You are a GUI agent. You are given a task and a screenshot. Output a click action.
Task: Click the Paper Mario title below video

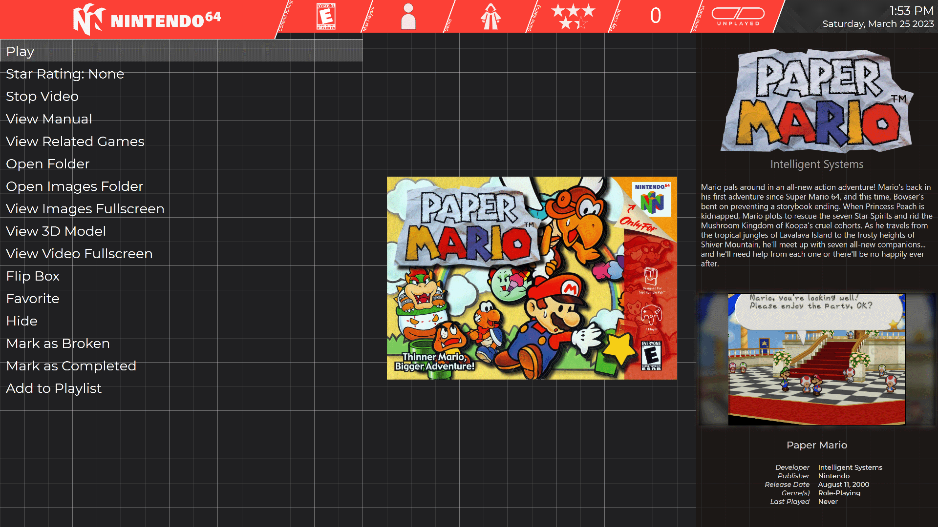point(817,445)
